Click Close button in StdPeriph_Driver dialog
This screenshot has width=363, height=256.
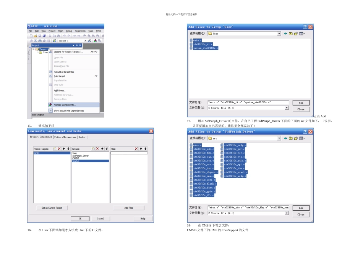coord(301,215)
